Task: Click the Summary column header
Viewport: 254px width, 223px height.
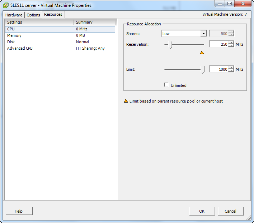Action: tap(94, 22)
